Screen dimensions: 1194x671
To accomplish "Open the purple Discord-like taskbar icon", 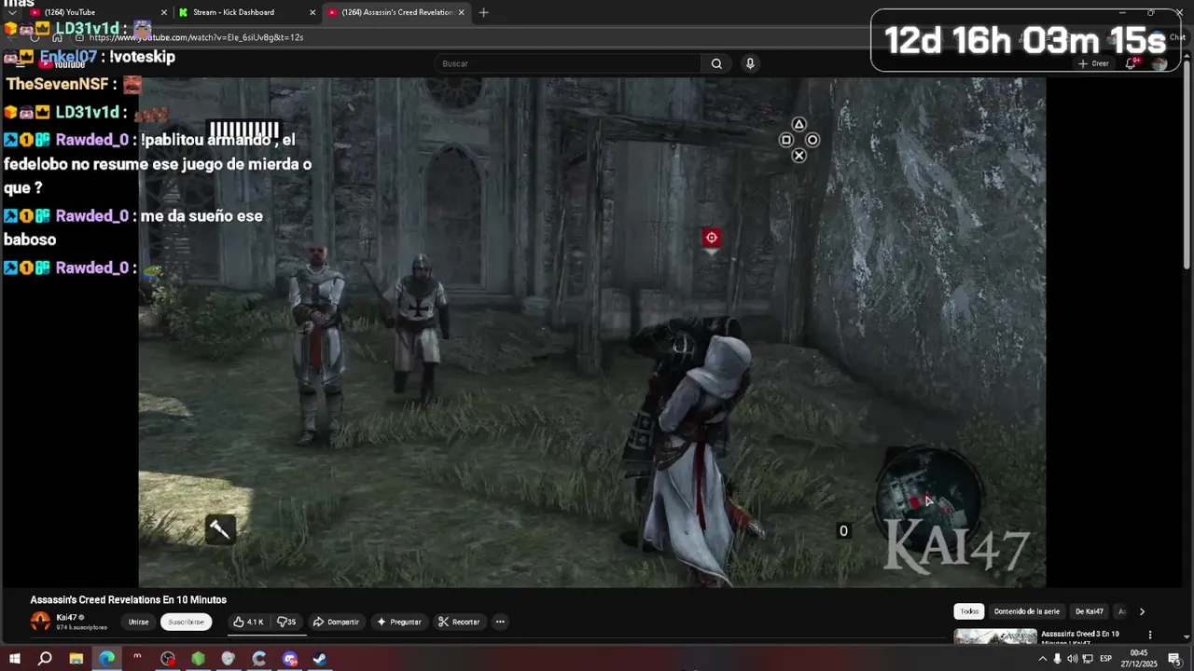I will click(290, 659).
